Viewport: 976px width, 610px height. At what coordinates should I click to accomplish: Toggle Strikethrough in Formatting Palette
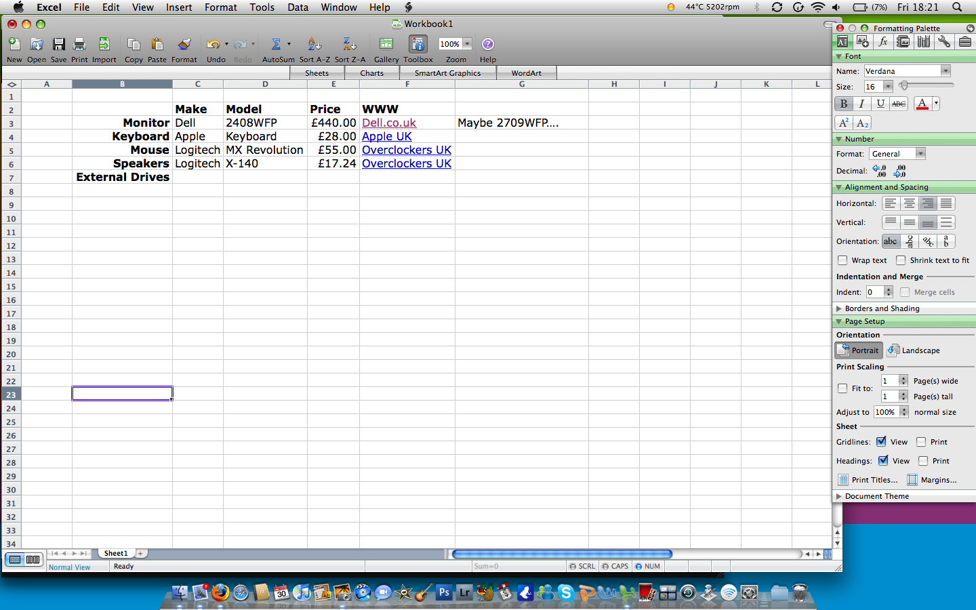point(899,104)
